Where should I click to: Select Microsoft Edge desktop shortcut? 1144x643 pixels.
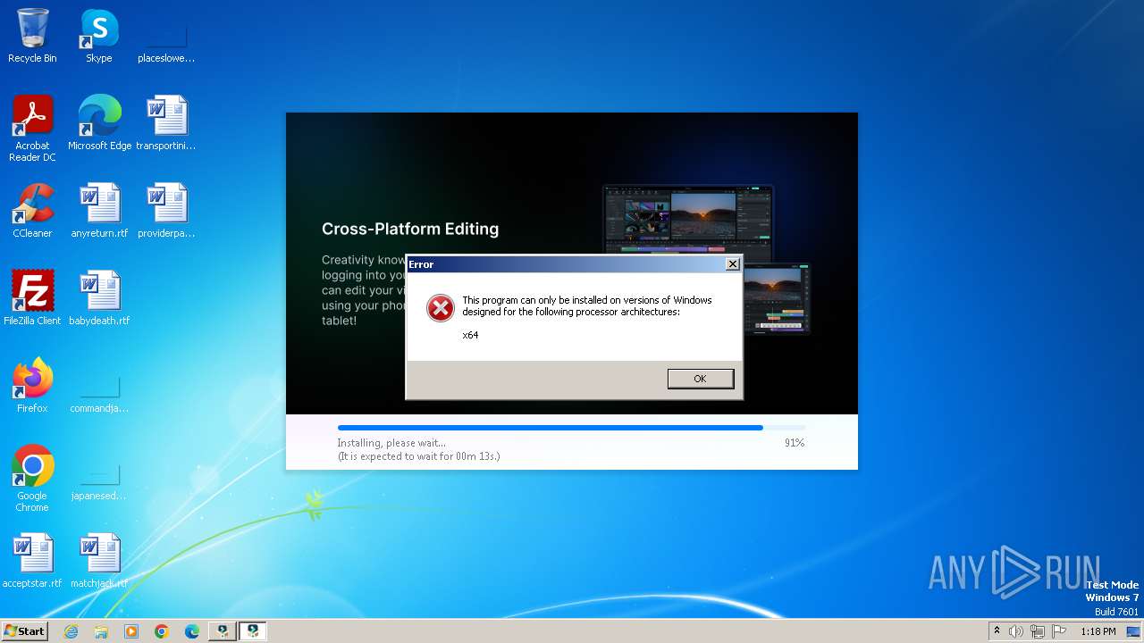click(x=99, y=123)
